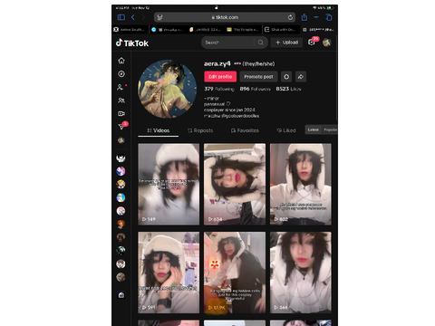Click the profile settings gear icon
Image resolution: width=435 pixels, height=326 pixels.
pyautogui.click(x=286, y=77)
